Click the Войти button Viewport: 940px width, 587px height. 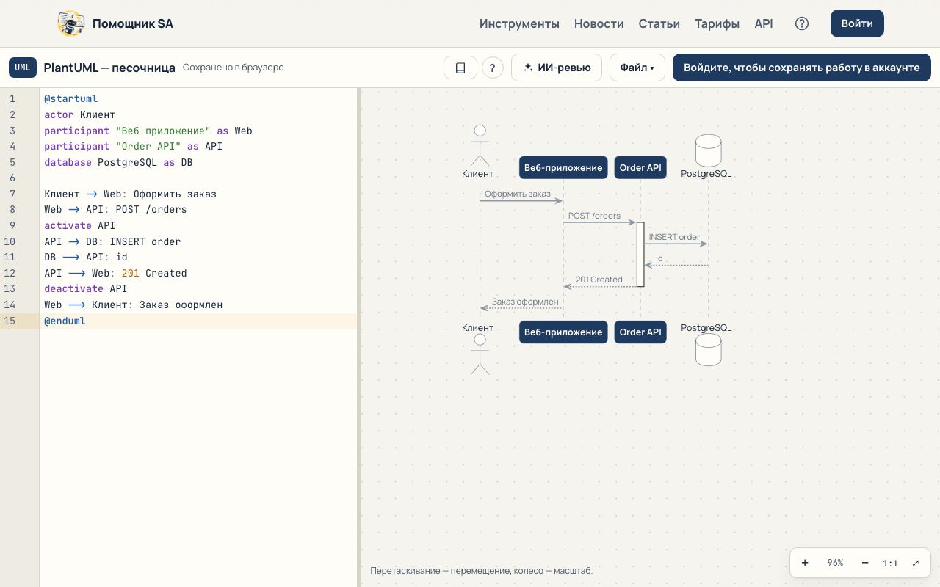[x=857, y=23]
